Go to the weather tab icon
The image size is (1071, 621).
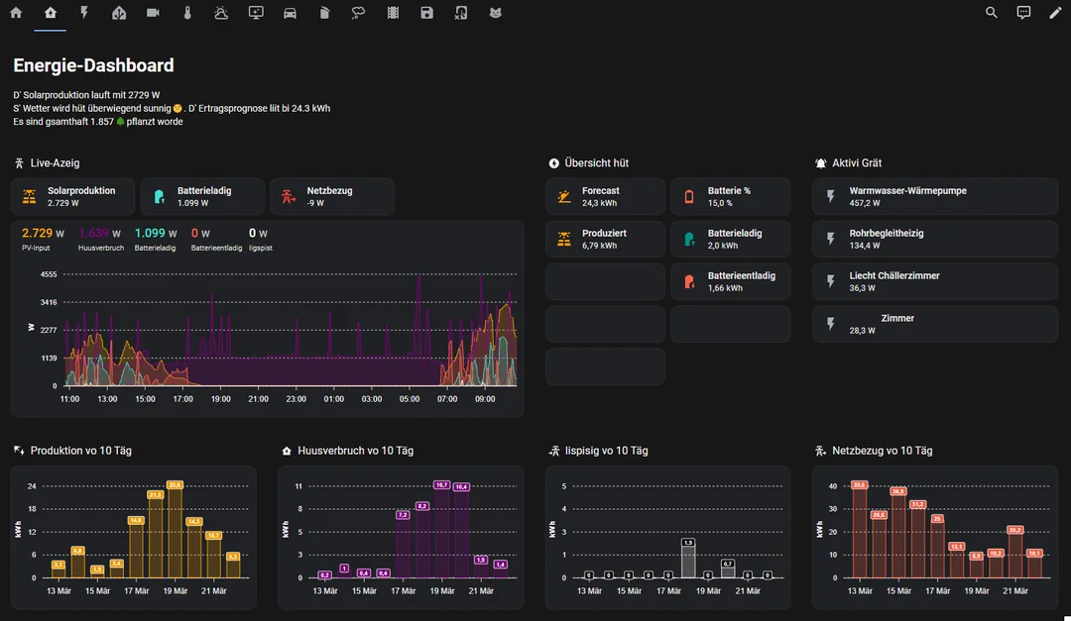pos(221,13)
